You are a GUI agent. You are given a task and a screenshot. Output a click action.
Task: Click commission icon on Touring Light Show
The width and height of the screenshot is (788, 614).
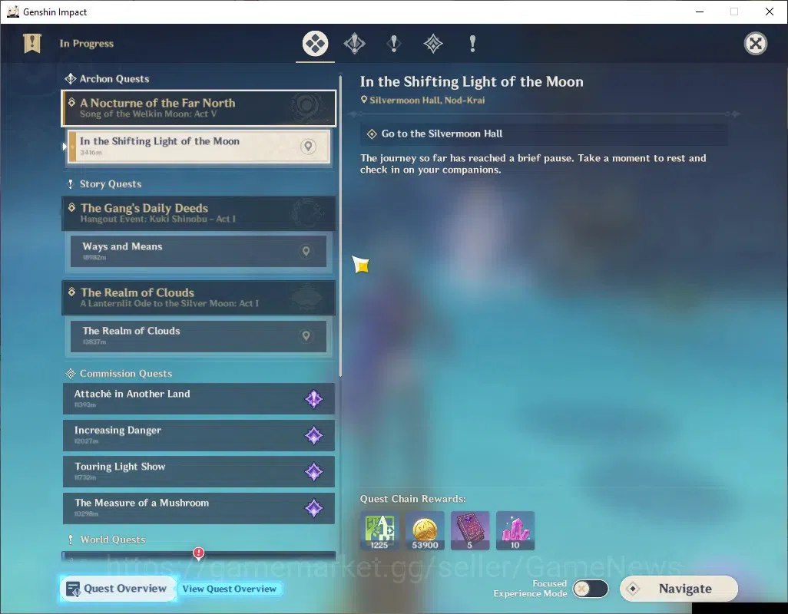[x=313, y=471]
